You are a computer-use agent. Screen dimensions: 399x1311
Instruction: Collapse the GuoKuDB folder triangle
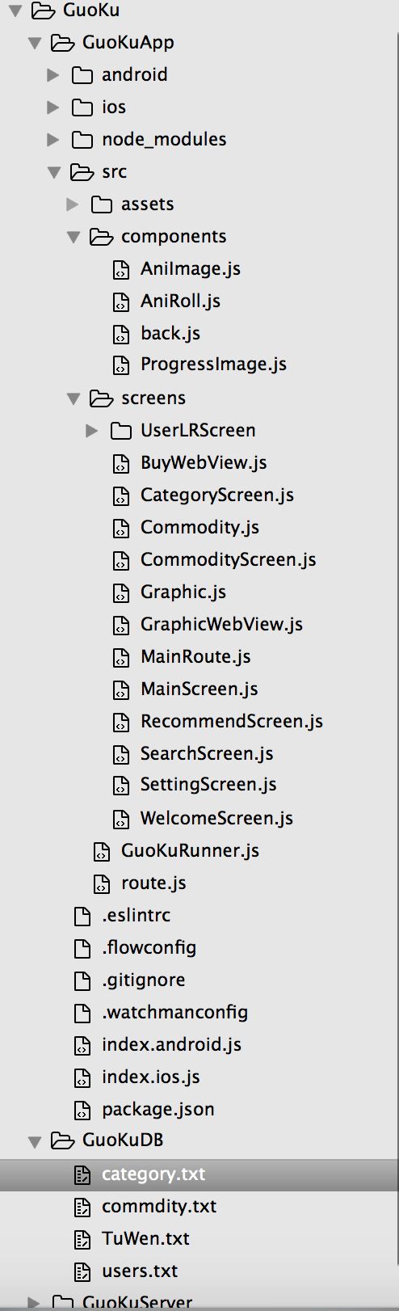[35, 1142]
